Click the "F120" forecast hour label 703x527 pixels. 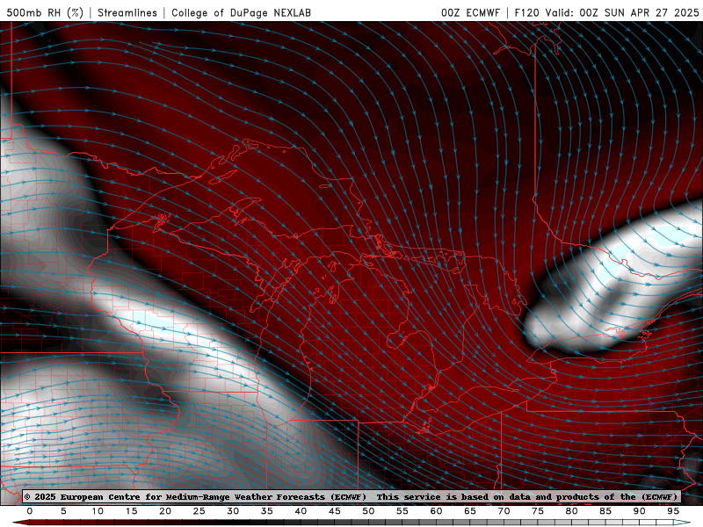(x=526, y=12)
